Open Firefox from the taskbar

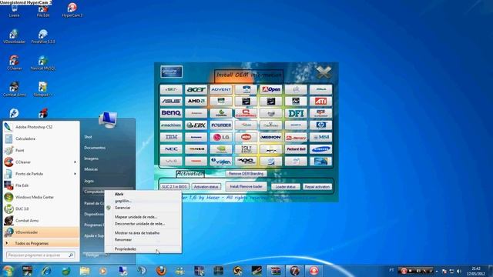(161, 271)
